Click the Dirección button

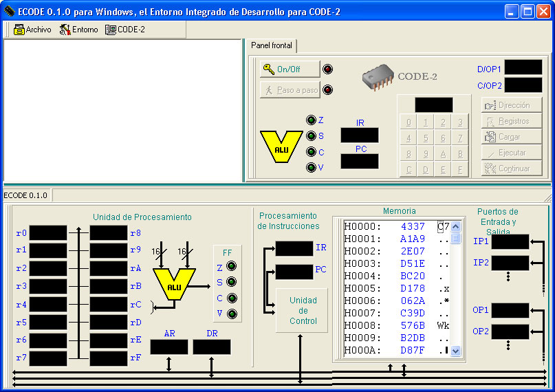coord(512,105)
